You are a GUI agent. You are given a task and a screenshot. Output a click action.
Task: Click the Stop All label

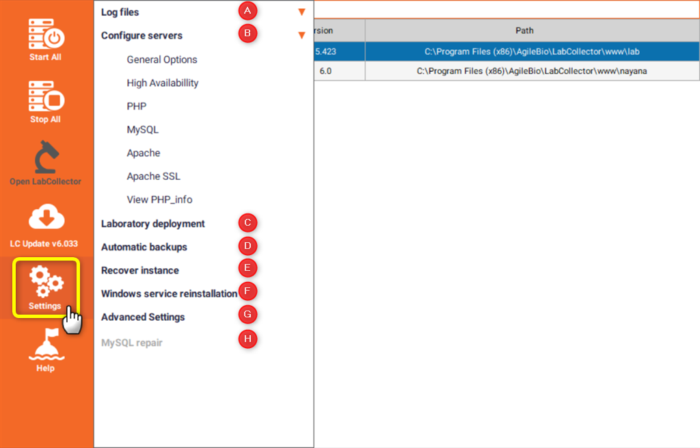pos(46,119)
